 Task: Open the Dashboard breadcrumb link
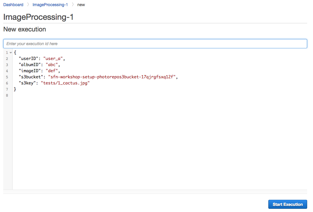13,5
